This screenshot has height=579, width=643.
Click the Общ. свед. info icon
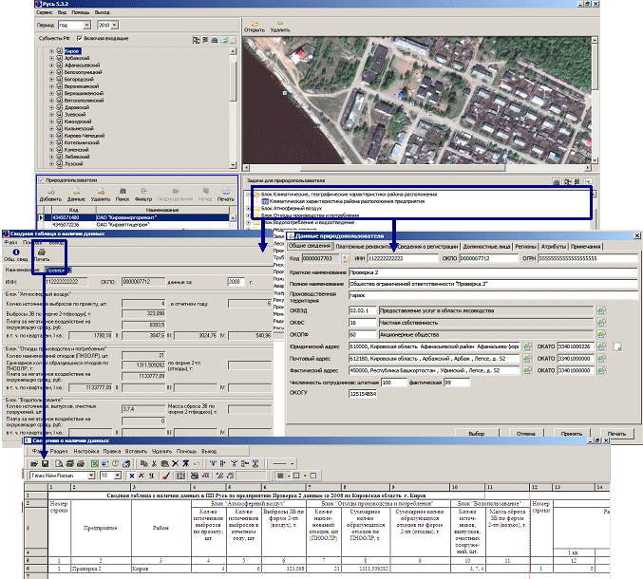point(15,252)
